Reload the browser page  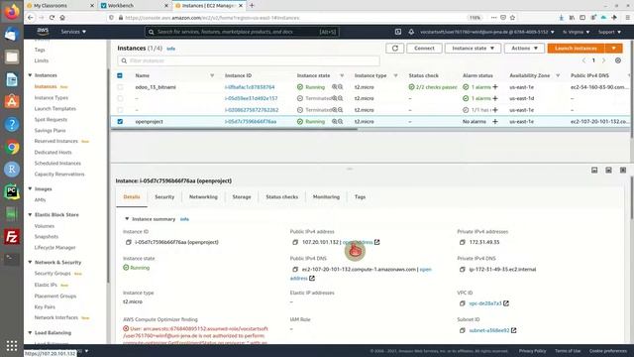click(x=52, y=18)
